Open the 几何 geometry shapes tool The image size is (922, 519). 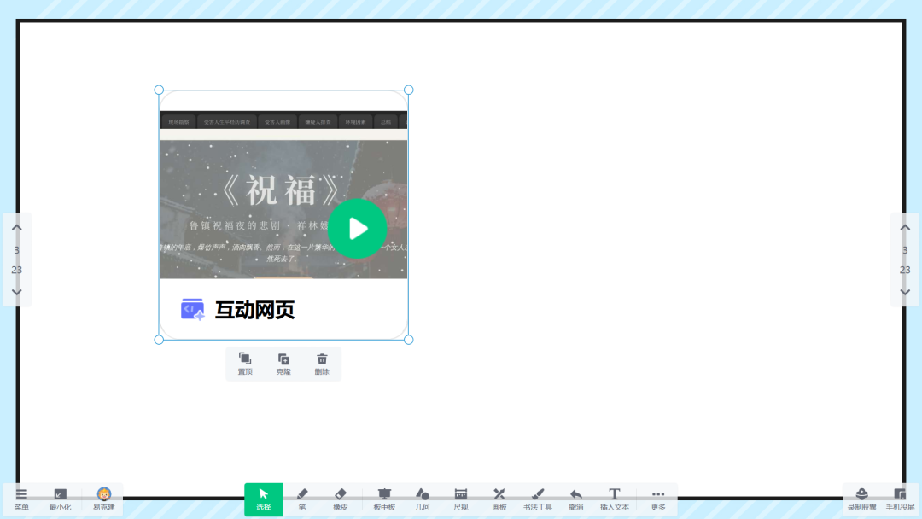pos(423,499)
